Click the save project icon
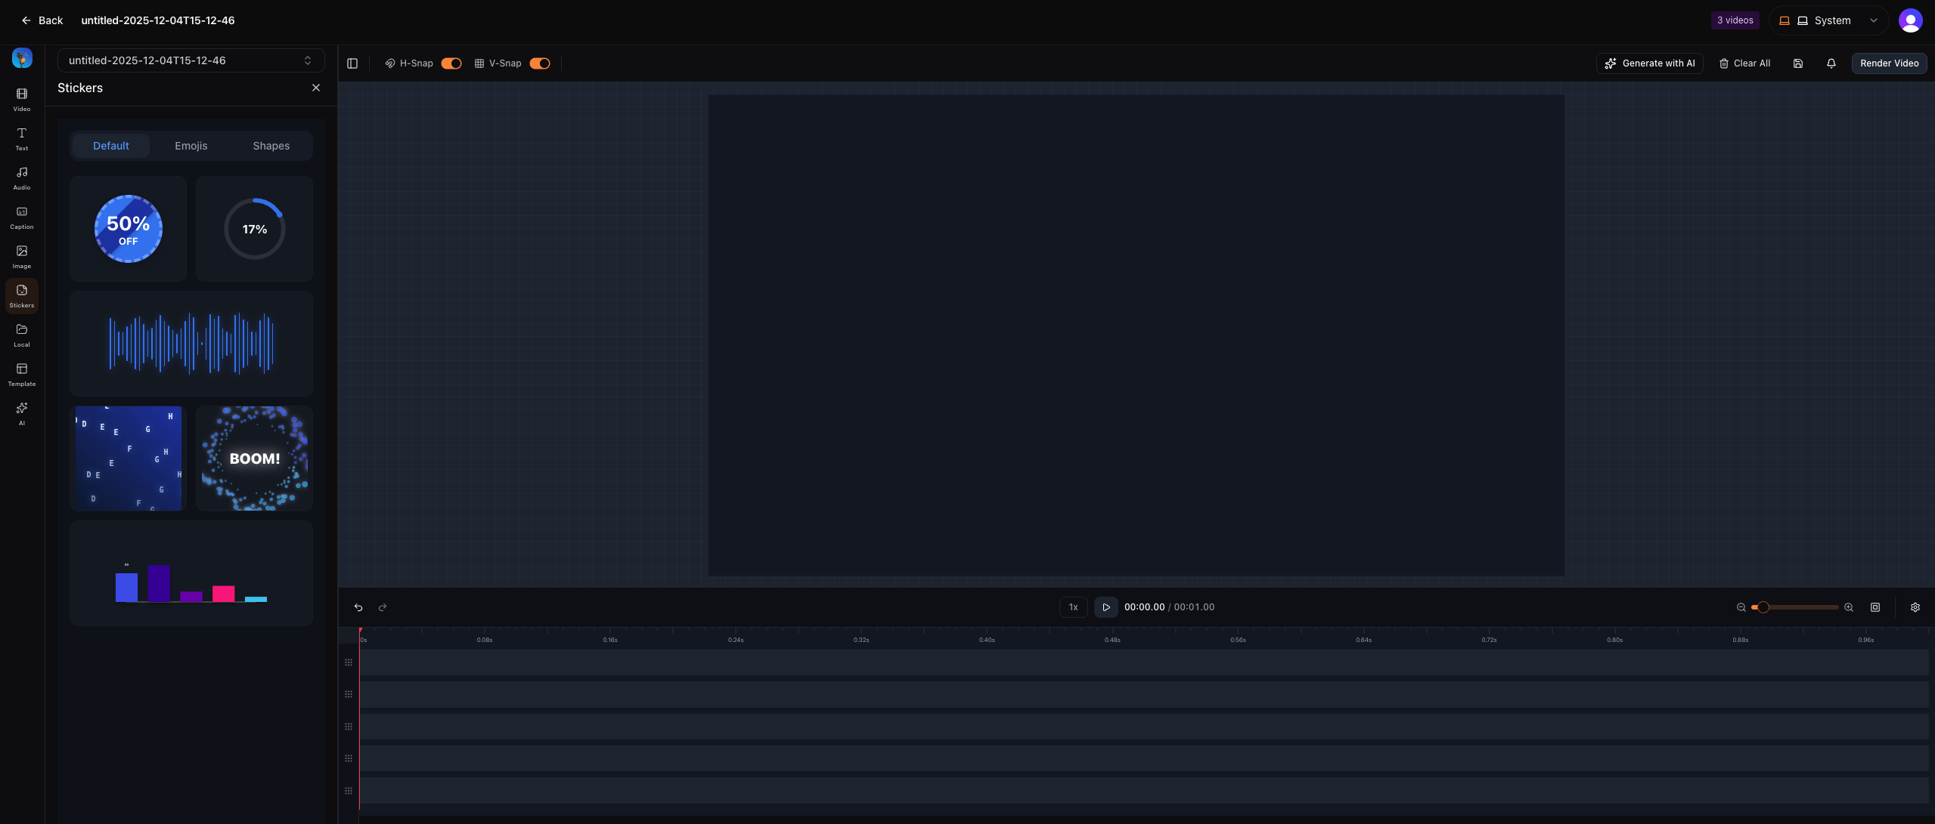This screenshot has width=1935, height=824. 1797,63
